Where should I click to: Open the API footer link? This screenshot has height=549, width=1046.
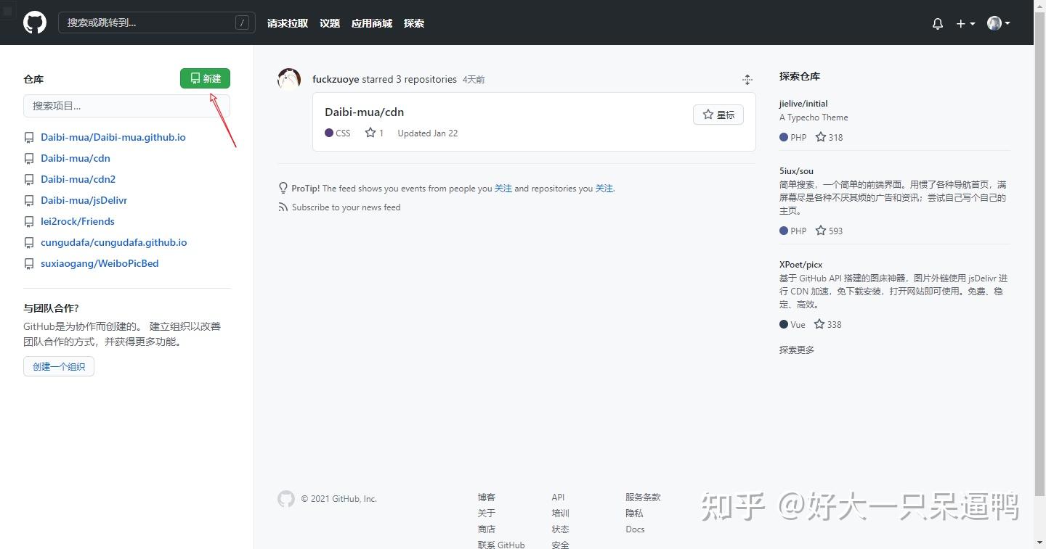(x=558, y=498)
